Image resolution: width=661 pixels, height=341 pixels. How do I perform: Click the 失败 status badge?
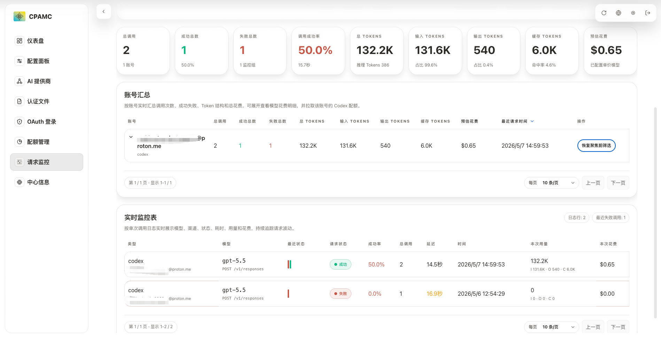(x=341, y=294)
